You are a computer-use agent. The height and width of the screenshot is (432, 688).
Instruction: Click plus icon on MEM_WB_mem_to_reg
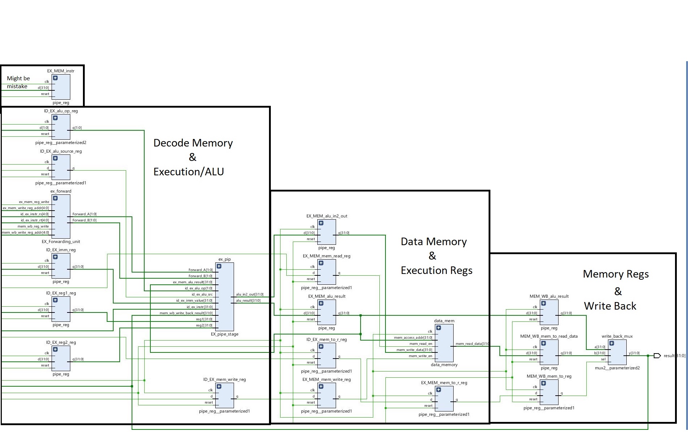[x=543, y=383]
